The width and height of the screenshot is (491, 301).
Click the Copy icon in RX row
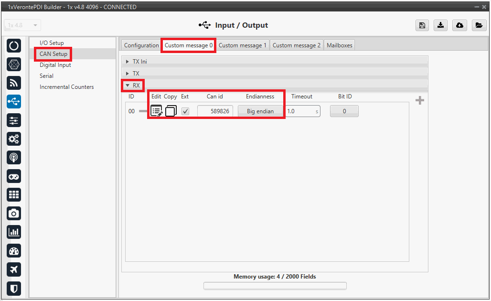[x=171, y=111]
